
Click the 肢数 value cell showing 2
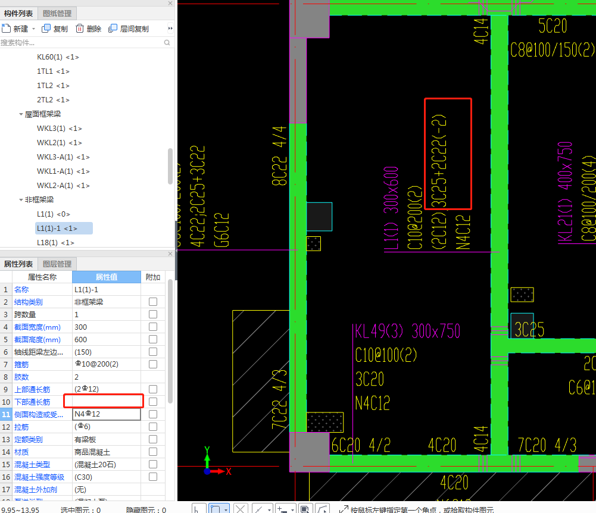107,377
